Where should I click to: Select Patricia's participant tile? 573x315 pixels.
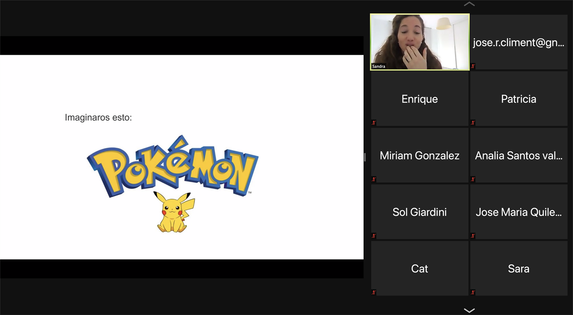(x=519, y=98)
